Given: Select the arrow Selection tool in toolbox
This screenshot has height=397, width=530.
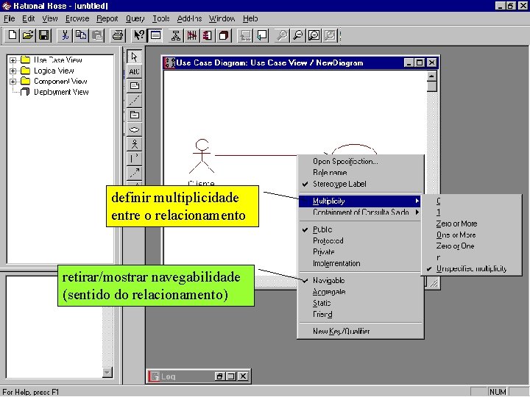Looking at the screenshot, I should 135,57.
